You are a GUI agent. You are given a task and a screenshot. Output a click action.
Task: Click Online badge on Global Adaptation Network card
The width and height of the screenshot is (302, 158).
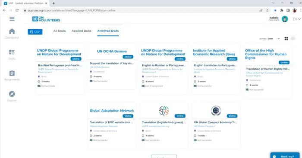click(128, 116)
